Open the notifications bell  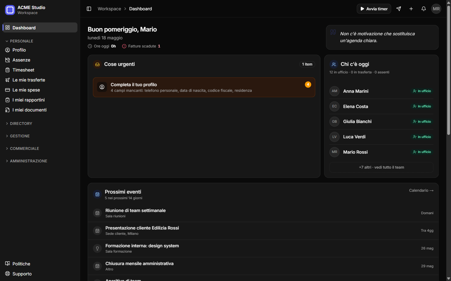(x=424, y=9)
